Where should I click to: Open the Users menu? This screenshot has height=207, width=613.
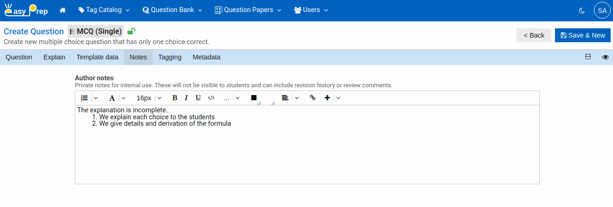(x=311, y=10)
